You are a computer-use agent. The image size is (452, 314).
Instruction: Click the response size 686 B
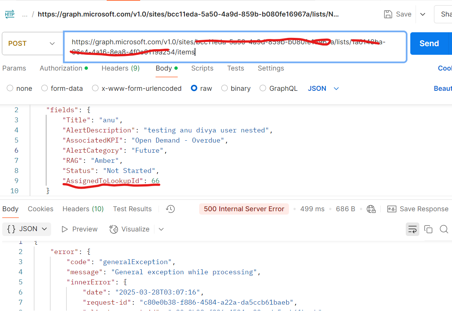pos(345,209)
